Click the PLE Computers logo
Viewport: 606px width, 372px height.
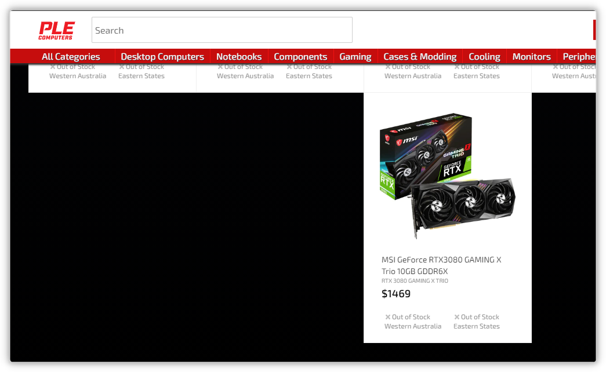tap(56, 31)
